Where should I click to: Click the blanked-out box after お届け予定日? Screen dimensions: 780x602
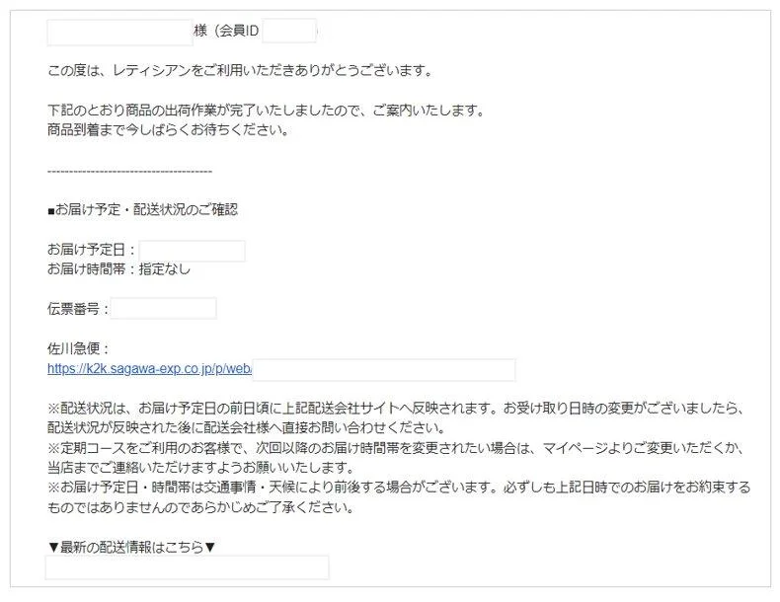[192, 251]
